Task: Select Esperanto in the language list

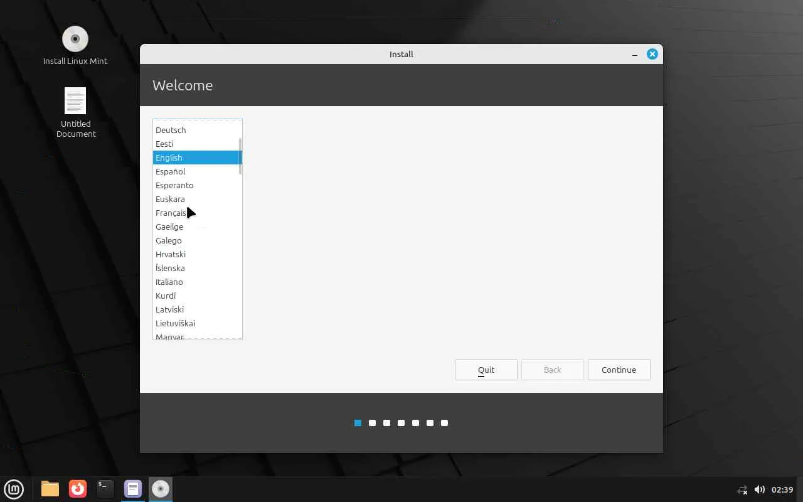Action: point(197,185)
